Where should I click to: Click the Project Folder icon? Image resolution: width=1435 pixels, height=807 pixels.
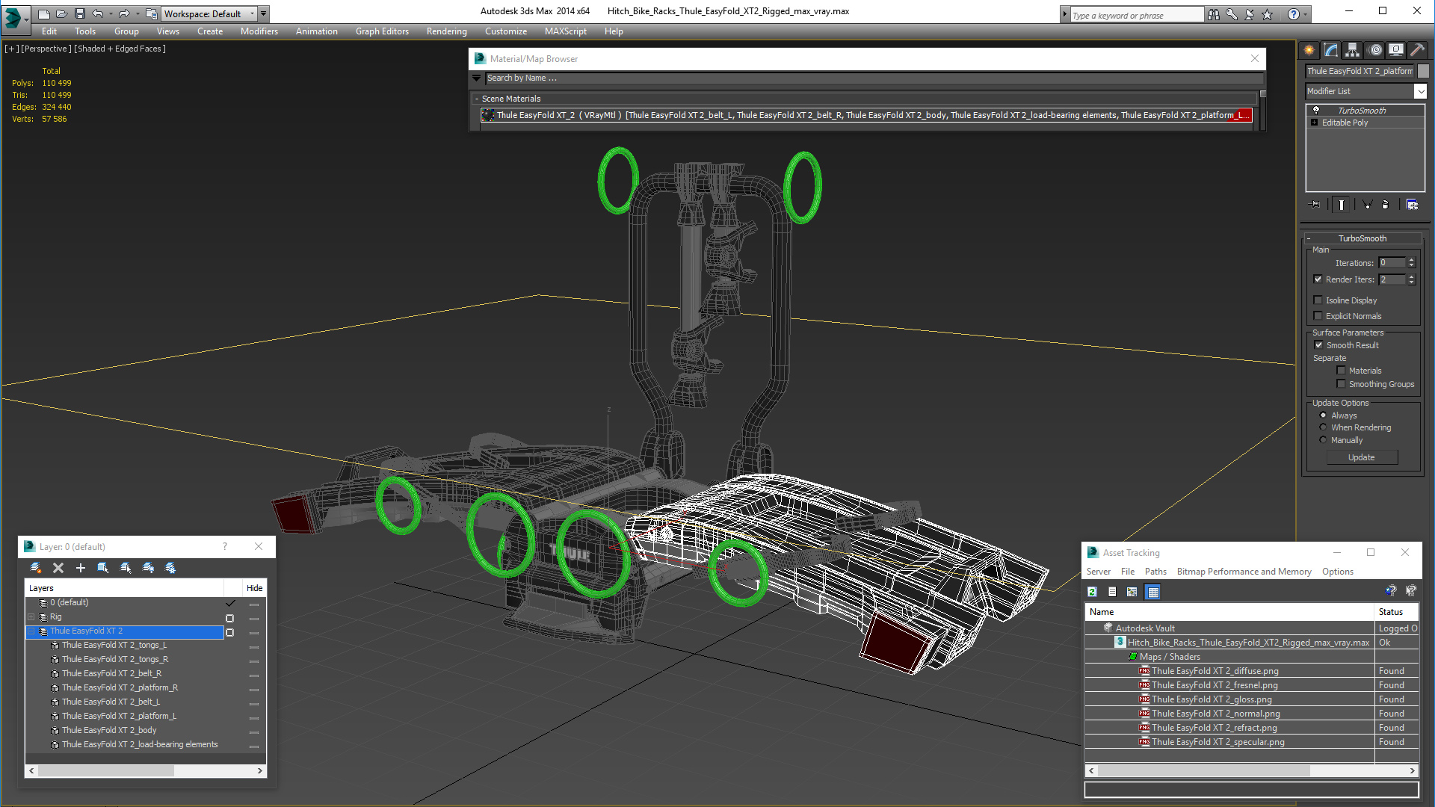[152, 13]
